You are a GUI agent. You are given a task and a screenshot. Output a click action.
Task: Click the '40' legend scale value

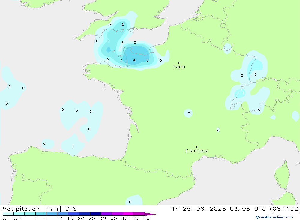(x=125, y=218)
